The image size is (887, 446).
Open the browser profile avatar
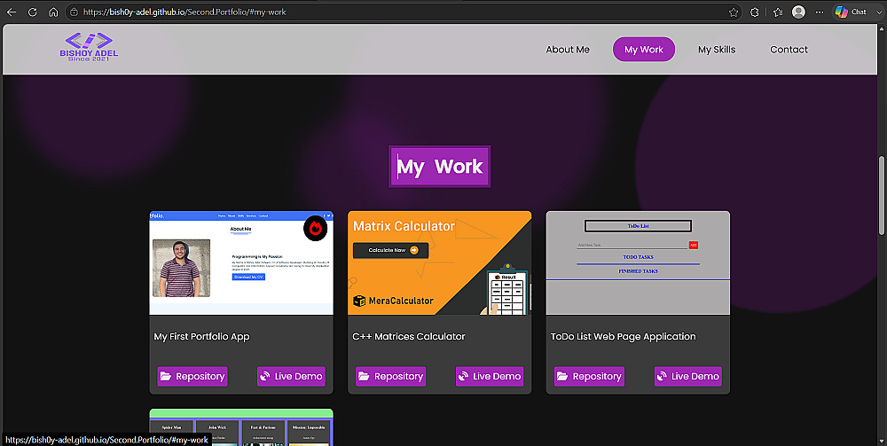point(798,12)
